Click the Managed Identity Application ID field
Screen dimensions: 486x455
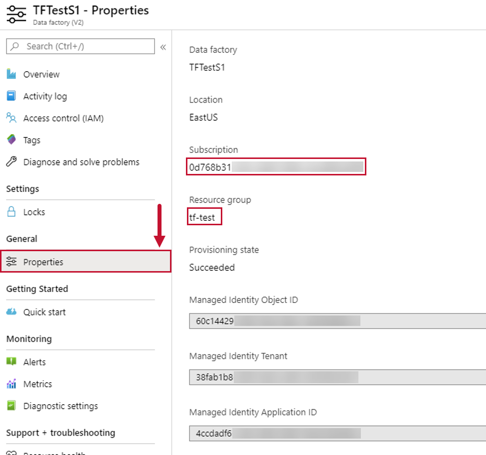coord(337,433)
